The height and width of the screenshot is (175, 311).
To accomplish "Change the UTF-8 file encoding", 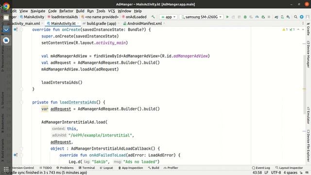I will tap(276, 173).
